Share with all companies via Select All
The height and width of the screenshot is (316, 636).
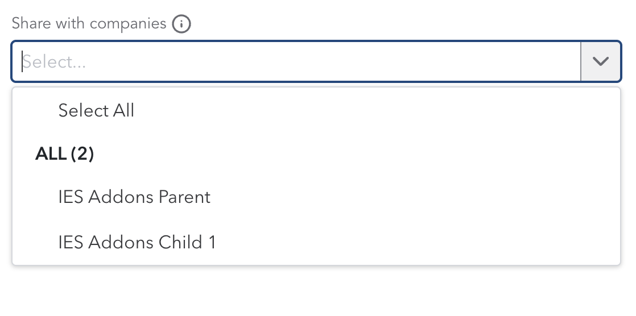coord(96,110)
